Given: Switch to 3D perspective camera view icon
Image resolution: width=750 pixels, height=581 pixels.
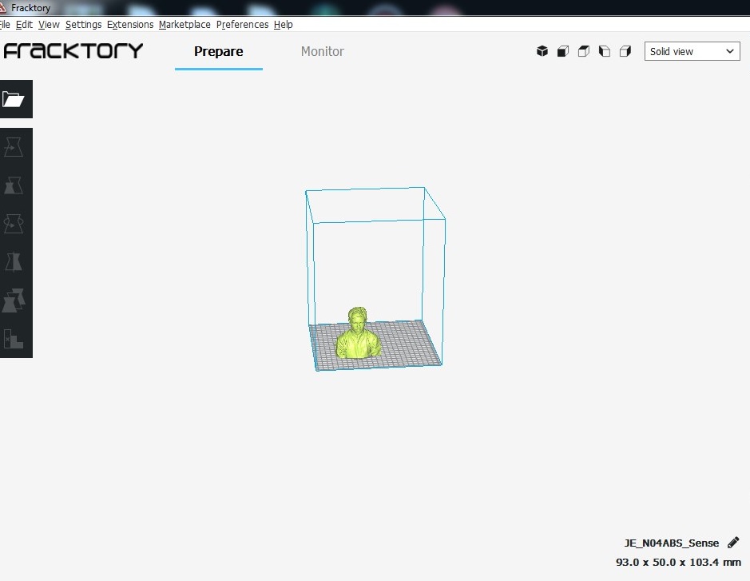Looking at the screenshot, I should (542, 51).
